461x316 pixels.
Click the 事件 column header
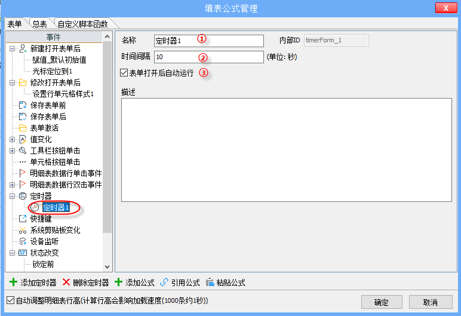click(x=54, y=37)
